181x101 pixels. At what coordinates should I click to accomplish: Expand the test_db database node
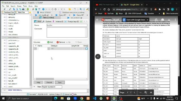click(x=5, y=81)
